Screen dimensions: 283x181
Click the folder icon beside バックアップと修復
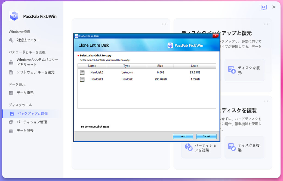(x=11, y=113)
